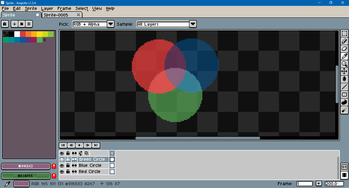Pick the red palette swatch
Screen dimensions: 349x188
(23, 34)
